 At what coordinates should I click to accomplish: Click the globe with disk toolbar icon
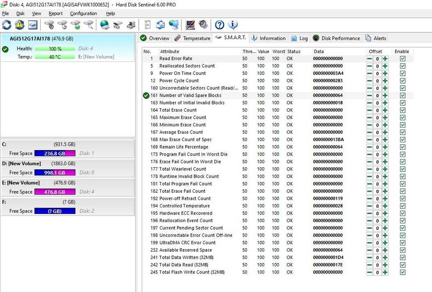[105, 25]
